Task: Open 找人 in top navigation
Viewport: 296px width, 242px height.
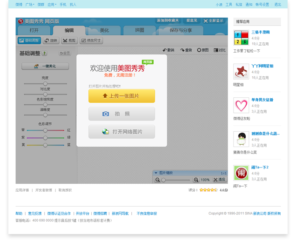Action: point(73,5)
